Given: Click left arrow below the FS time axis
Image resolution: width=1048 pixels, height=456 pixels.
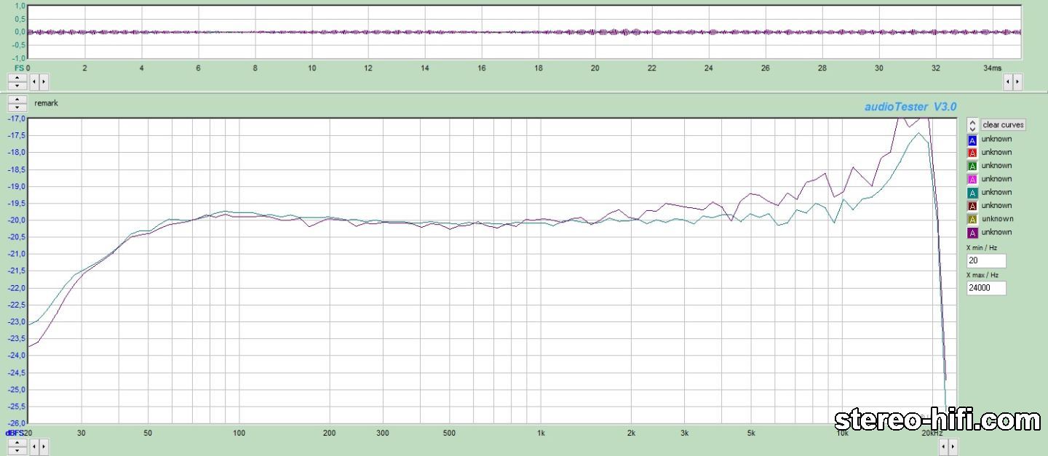Looking at the screenshot, I should click(33, 81).
